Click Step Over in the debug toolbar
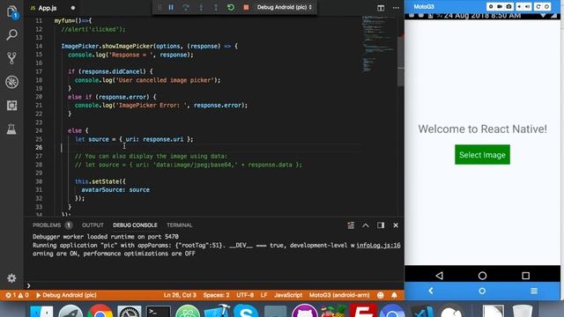The height and width of the screenshot is (317, 564). pos(186,7)
